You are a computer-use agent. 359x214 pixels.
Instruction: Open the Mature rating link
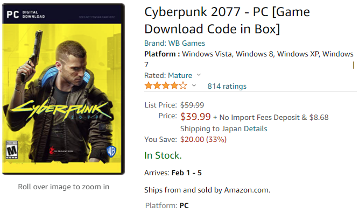tap(180, 75)
